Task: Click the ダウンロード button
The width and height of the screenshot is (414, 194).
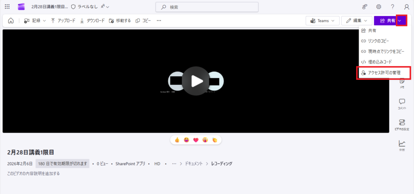Action: pos(92,21)
